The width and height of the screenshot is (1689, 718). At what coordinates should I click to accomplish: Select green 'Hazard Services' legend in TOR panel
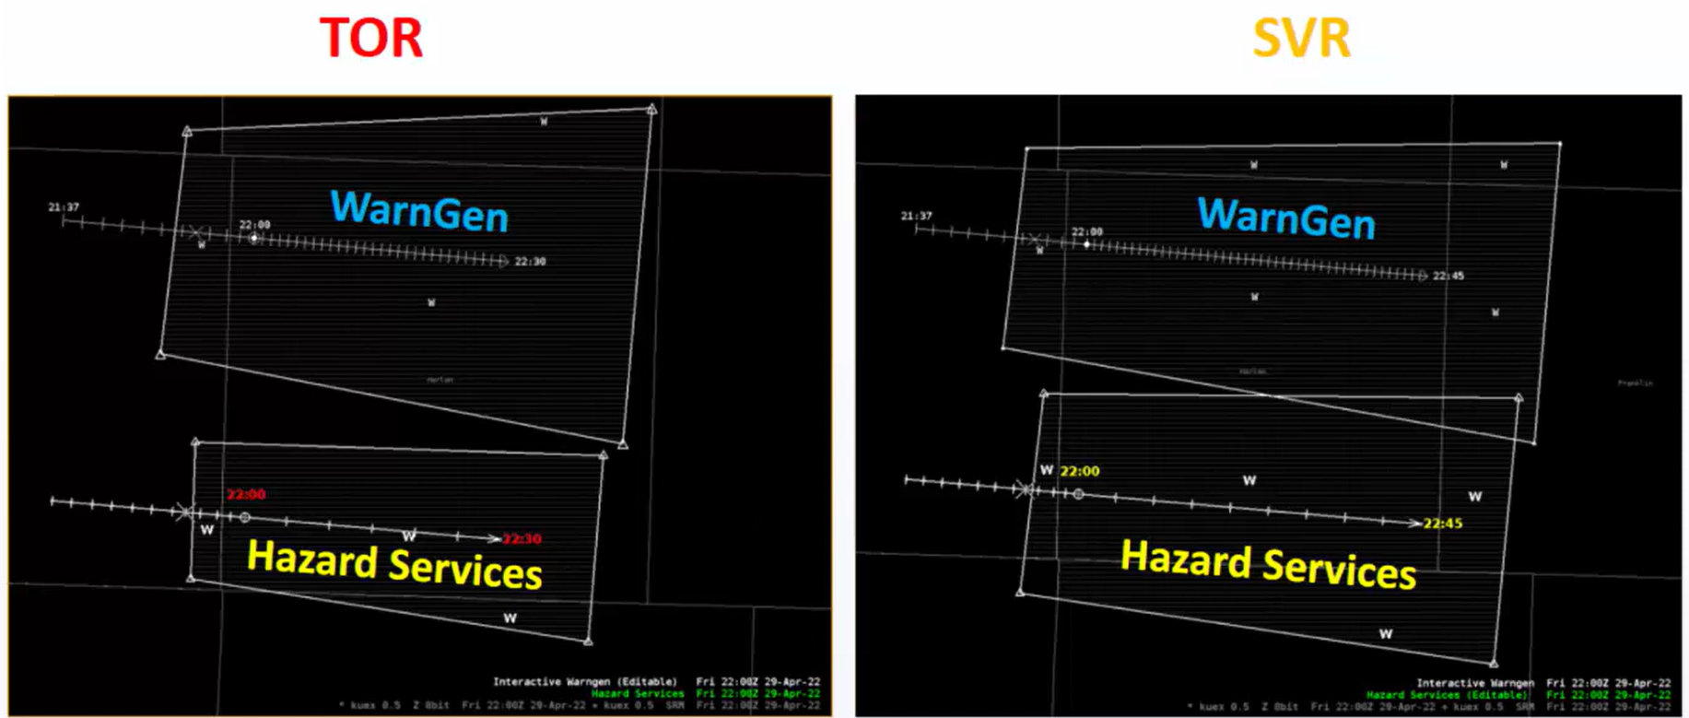pos(638,693)
